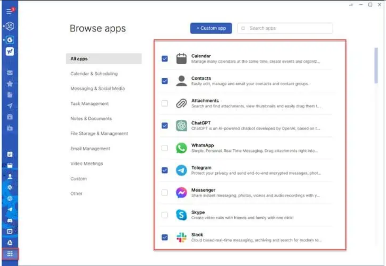Screen dimensions: 386x266
Task: Uncheck the Slack app checkbox
Action: [x=165, y=237]
